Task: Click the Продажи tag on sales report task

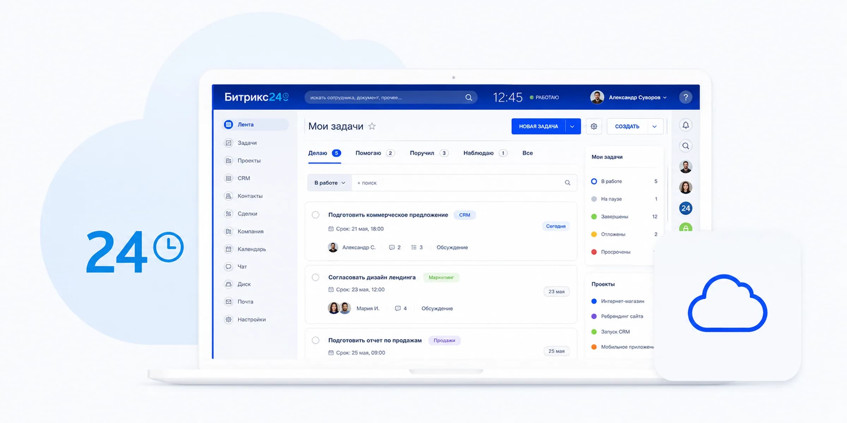Action: point(444,341)
